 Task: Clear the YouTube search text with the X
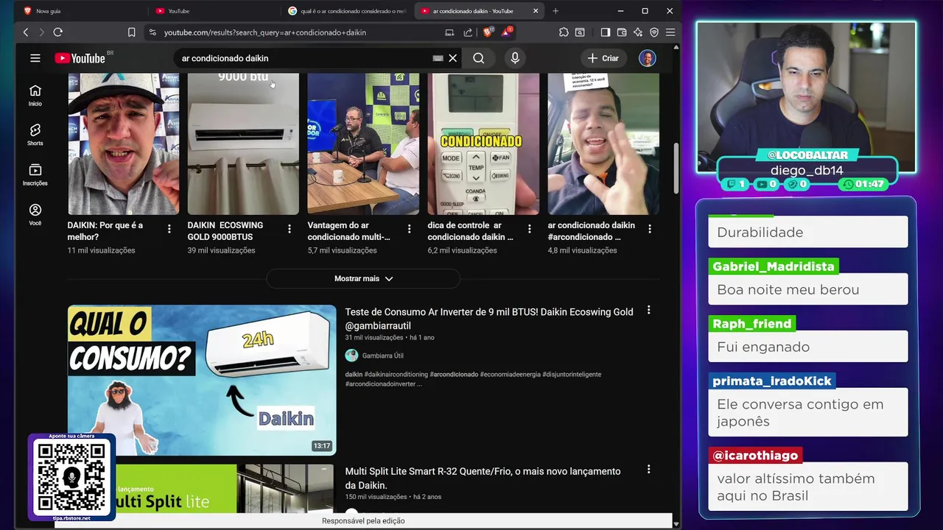[453, 58]
